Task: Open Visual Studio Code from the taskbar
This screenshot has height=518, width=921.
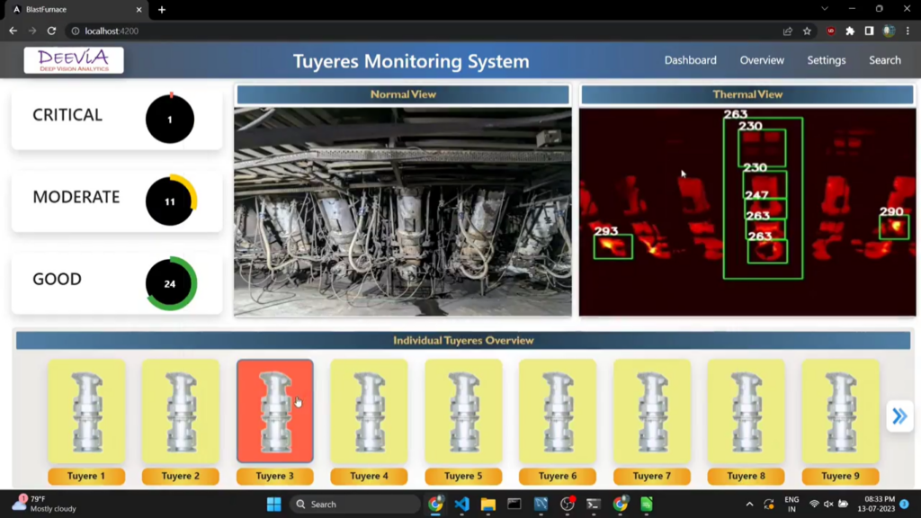Action: point(461,505)
